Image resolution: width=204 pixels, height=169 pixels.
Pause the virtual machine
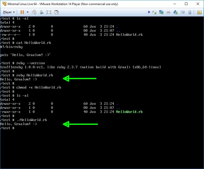point(22,12)
